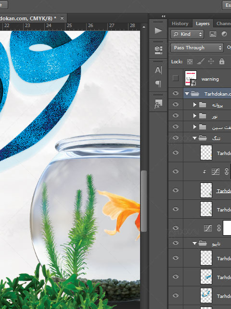Viewport: 231px width, 309px height.
Task: Switch to the Channels tab
Action: coord(223,24)
